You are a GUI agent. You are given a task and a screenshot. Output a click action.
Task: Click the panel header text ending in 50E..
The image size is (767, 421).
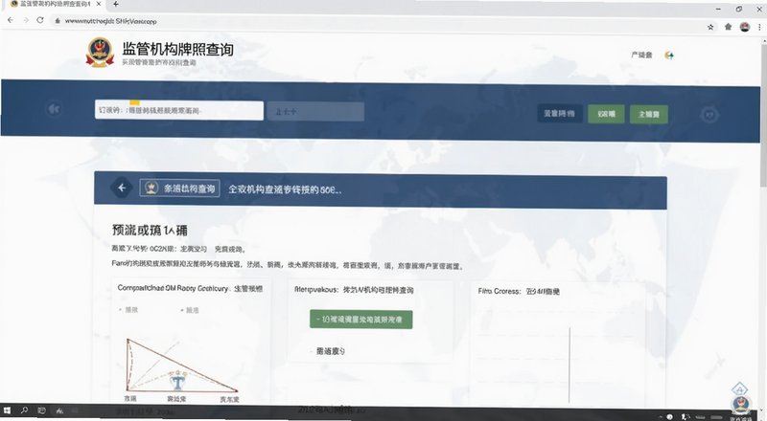point(285,189)
